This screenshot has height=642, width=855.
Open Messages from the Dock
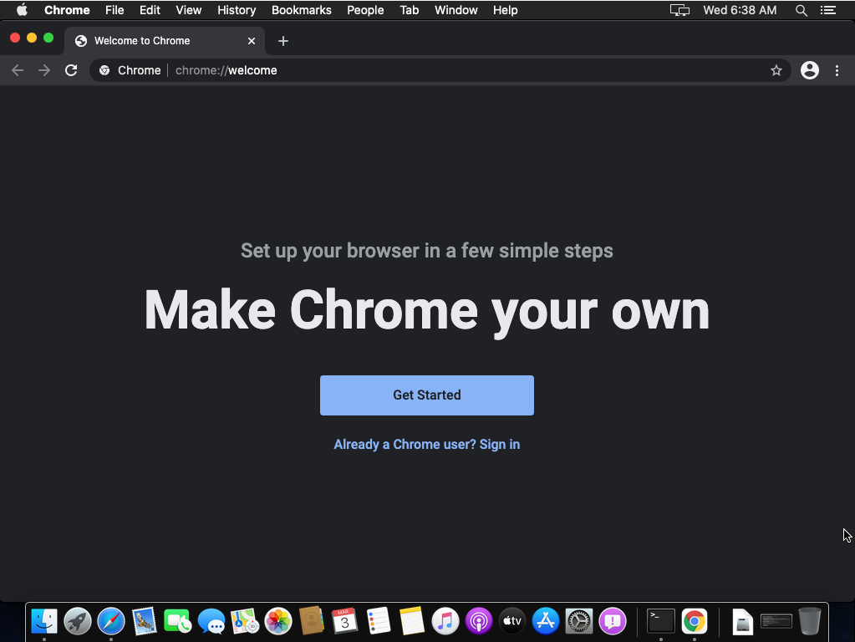(211, 621)
